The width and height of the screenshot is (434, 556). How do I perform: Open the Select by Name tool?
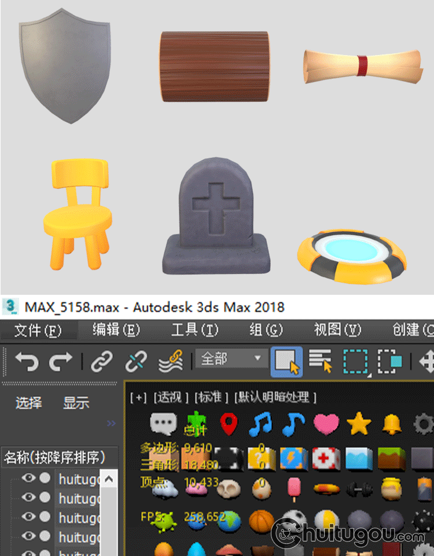[321, 361]
